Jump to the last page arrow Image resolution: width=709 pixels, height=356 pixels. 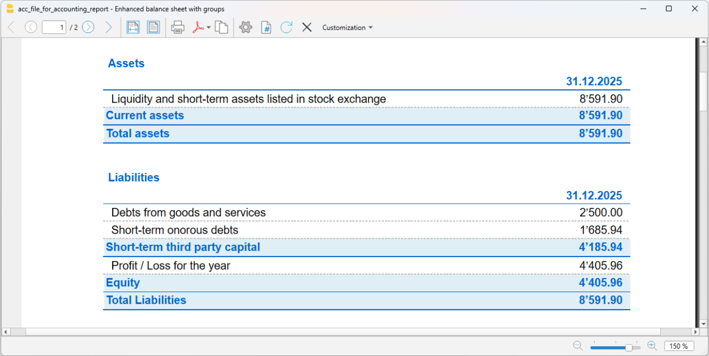pos(108,27)
